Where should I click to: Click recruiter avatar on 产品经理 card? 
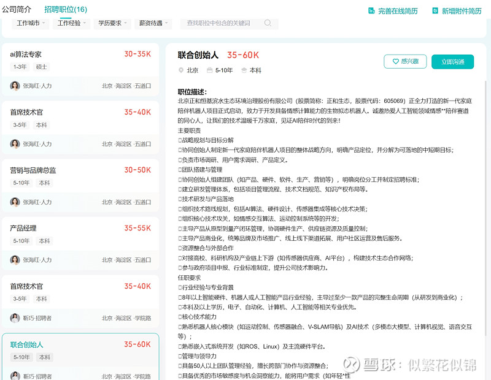[15, 260]
